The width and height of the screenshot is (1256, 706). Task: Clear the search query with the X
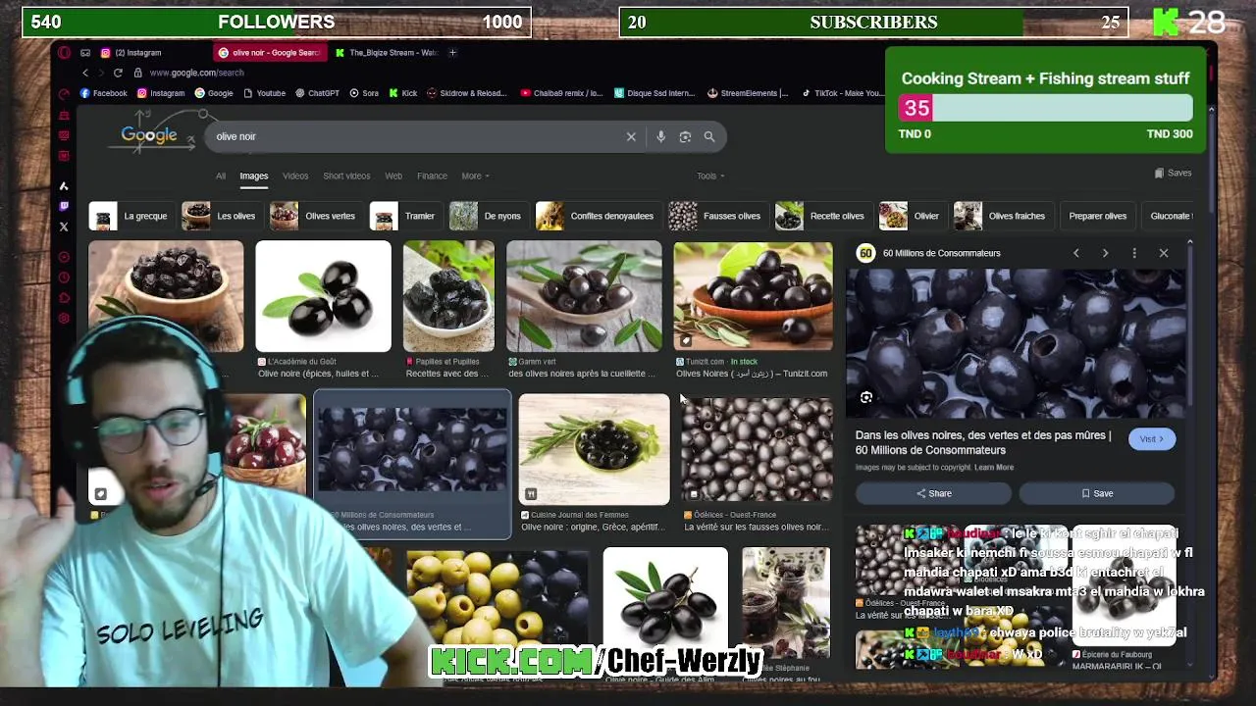coord(631,137)
